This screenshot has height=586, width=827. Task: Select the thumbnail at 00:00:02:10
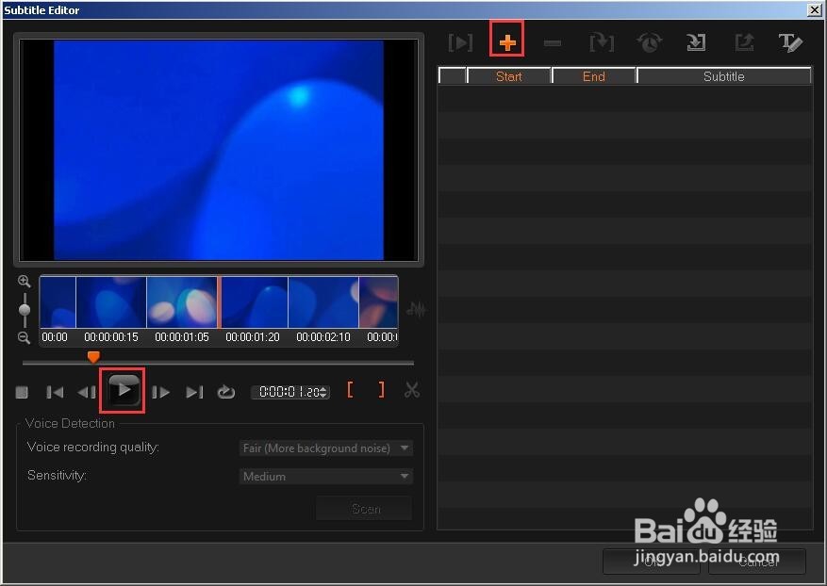[323, 302]
